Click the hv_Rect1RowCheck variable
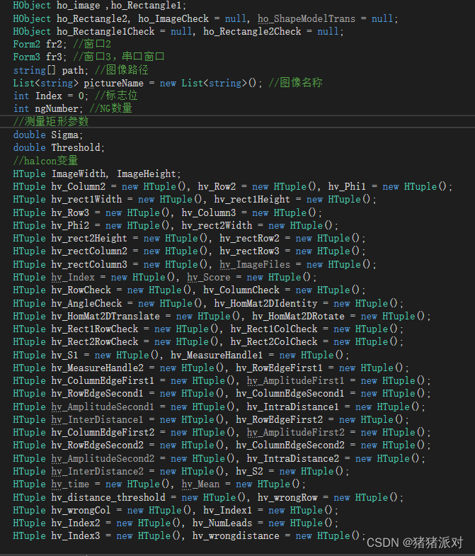 [x=95, y=329]
